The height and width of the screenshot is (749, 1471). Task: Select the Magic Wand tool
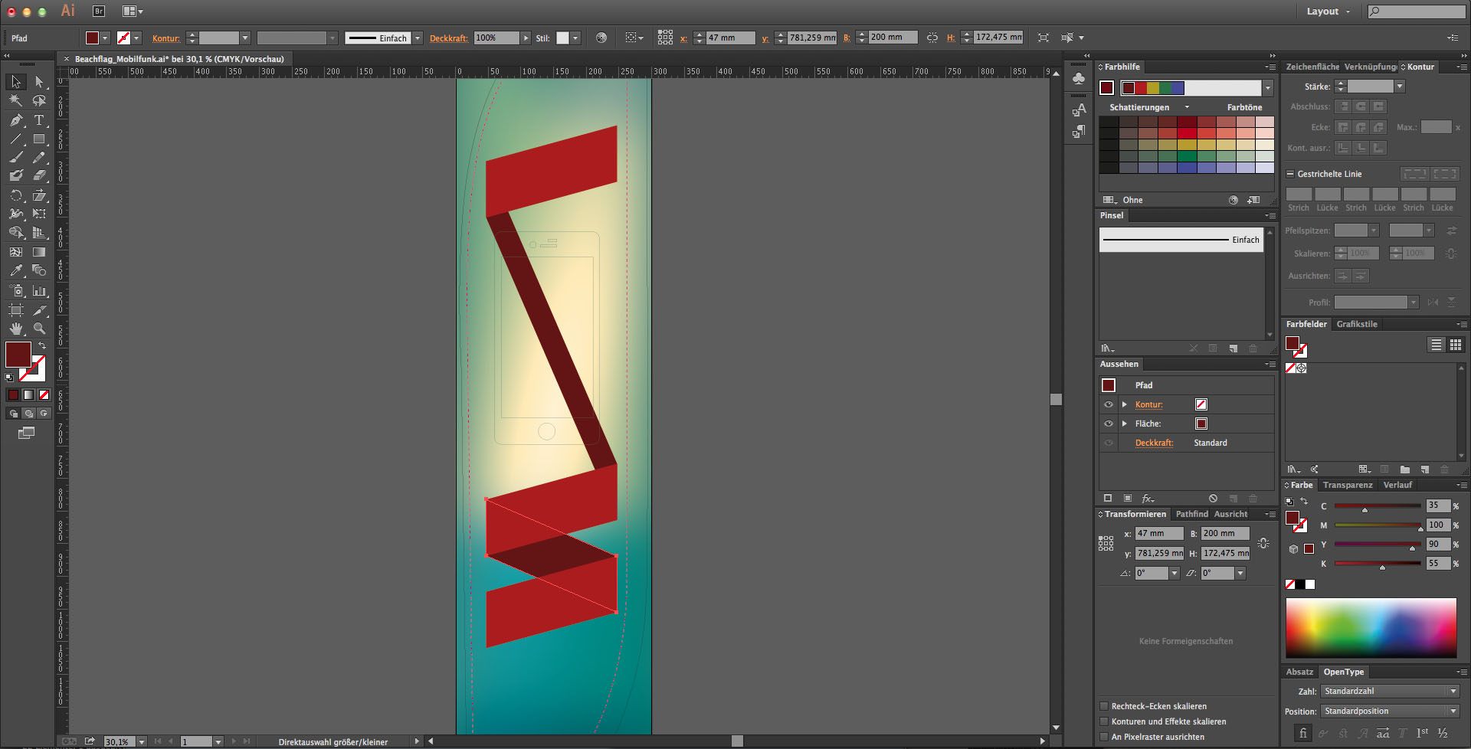[x=16, y=100]
